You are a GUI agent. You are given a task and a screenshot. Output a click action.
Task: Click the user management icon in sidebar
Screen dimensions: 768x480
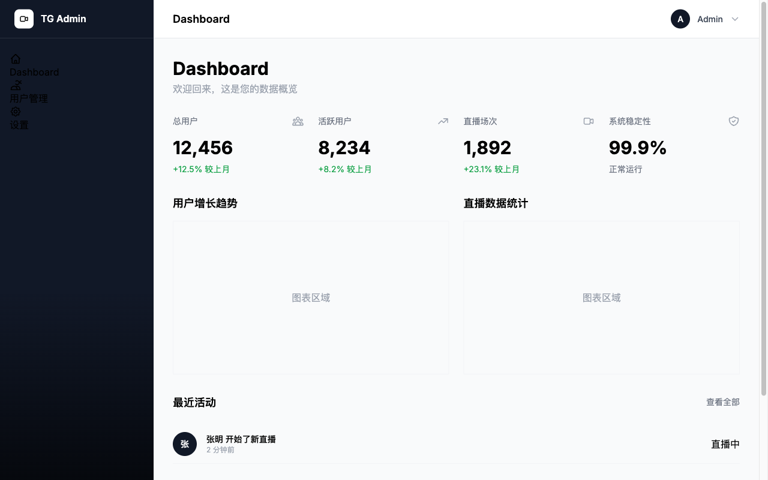(16, 85)
